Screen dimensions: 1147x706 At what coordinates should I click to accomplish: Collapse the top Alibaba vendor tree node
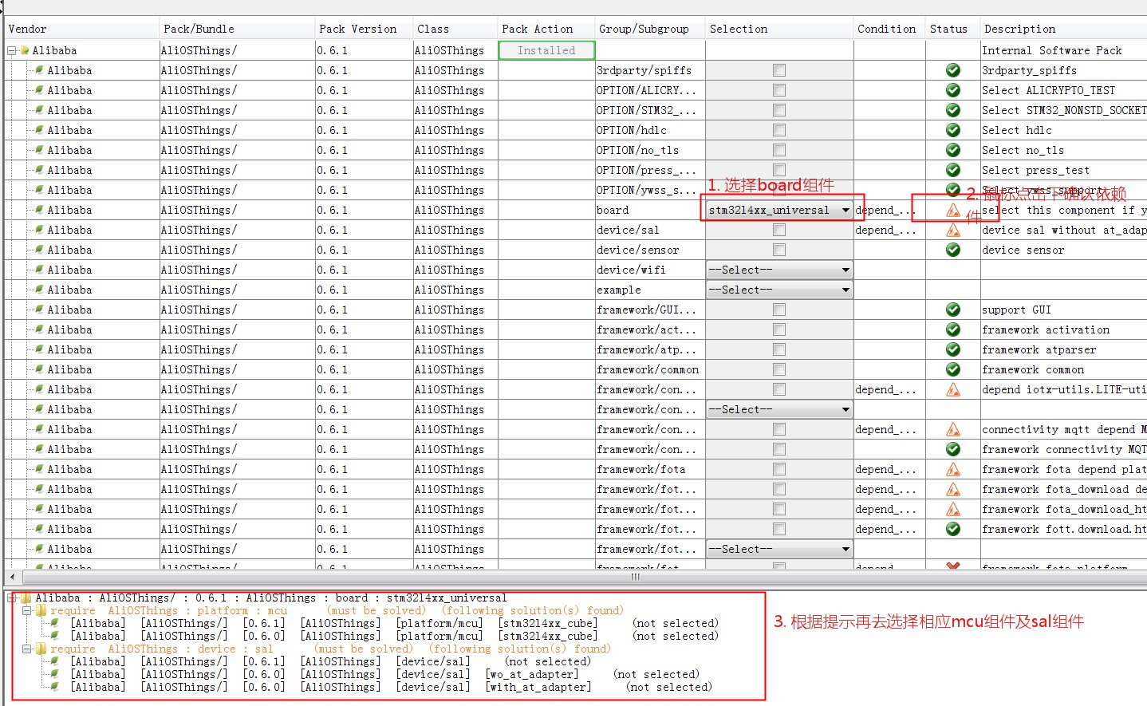[12, 50]
